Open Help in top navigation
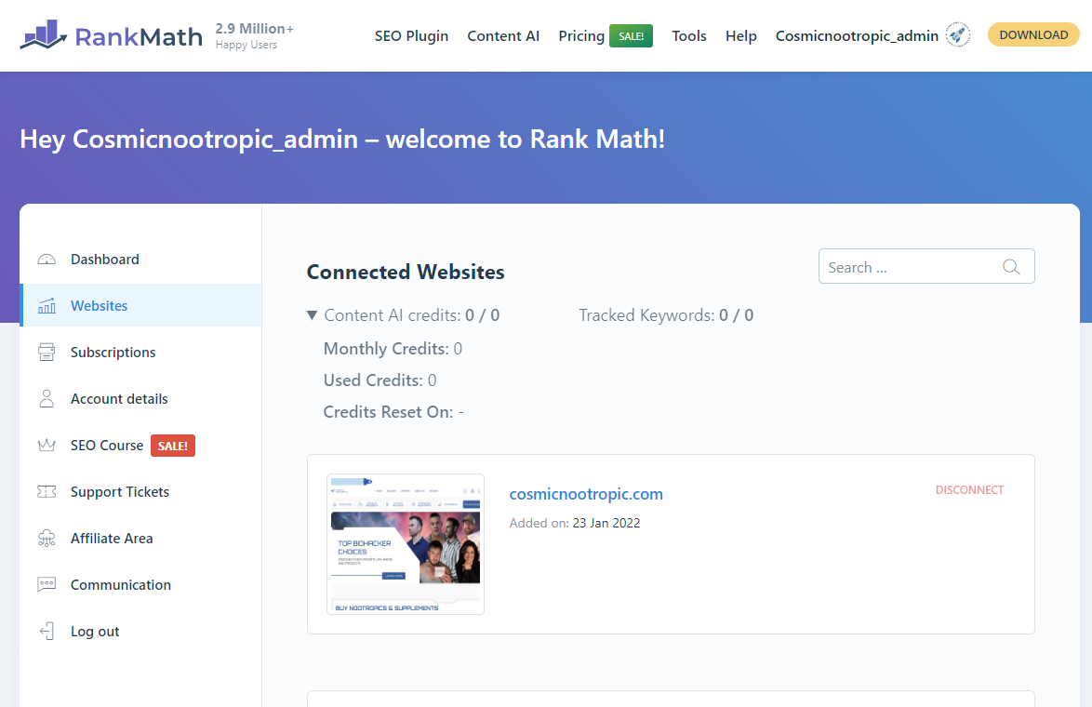This screenshot has width=1092, height=707. coord(741,35)
